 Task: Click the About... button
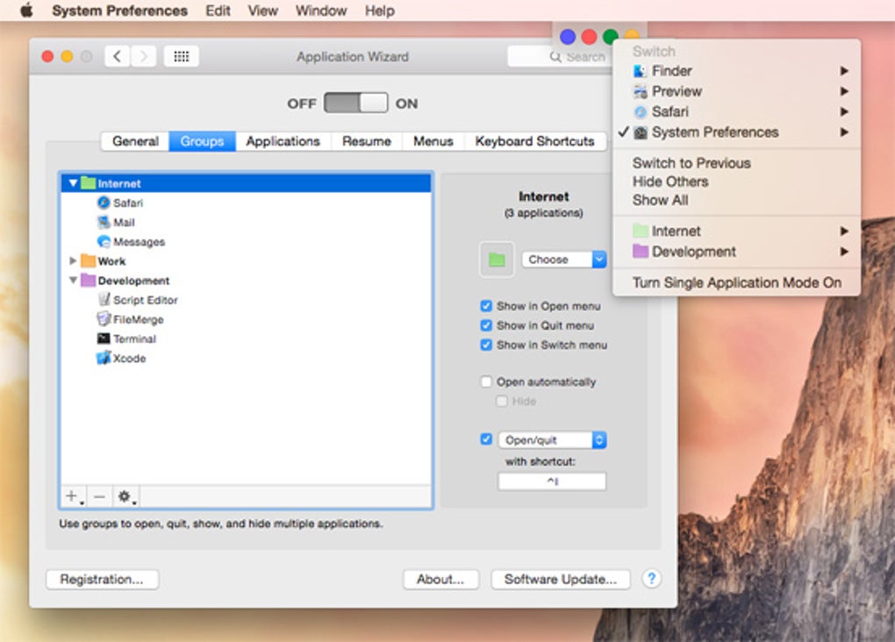point(440,579)
